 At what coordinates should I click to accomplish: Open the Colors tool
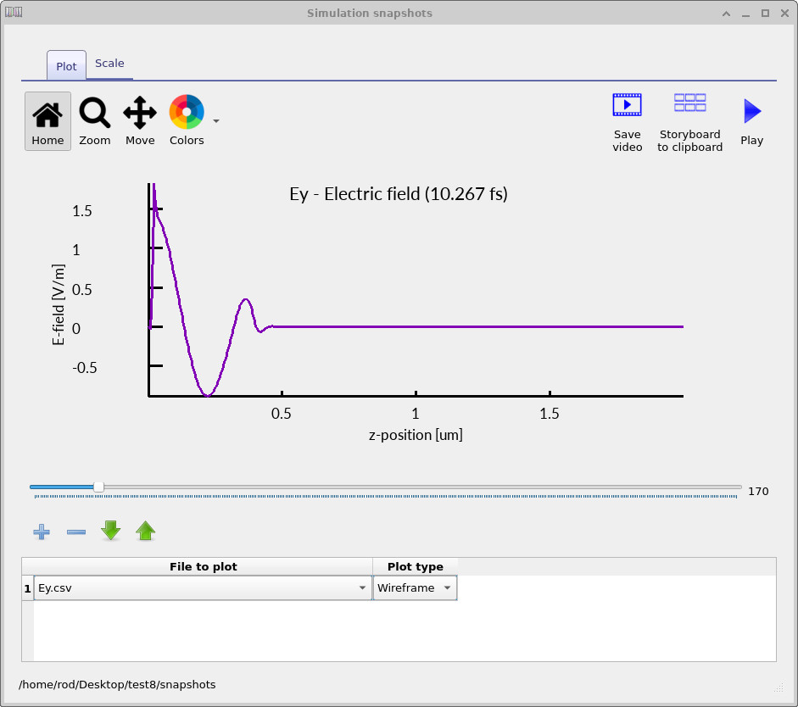pyautogui.click(x=187, y=119)
